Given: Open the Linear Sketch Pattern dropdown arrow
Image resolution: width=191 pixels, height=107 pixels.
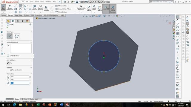Looking at the screenshot, I should [75, 9].
